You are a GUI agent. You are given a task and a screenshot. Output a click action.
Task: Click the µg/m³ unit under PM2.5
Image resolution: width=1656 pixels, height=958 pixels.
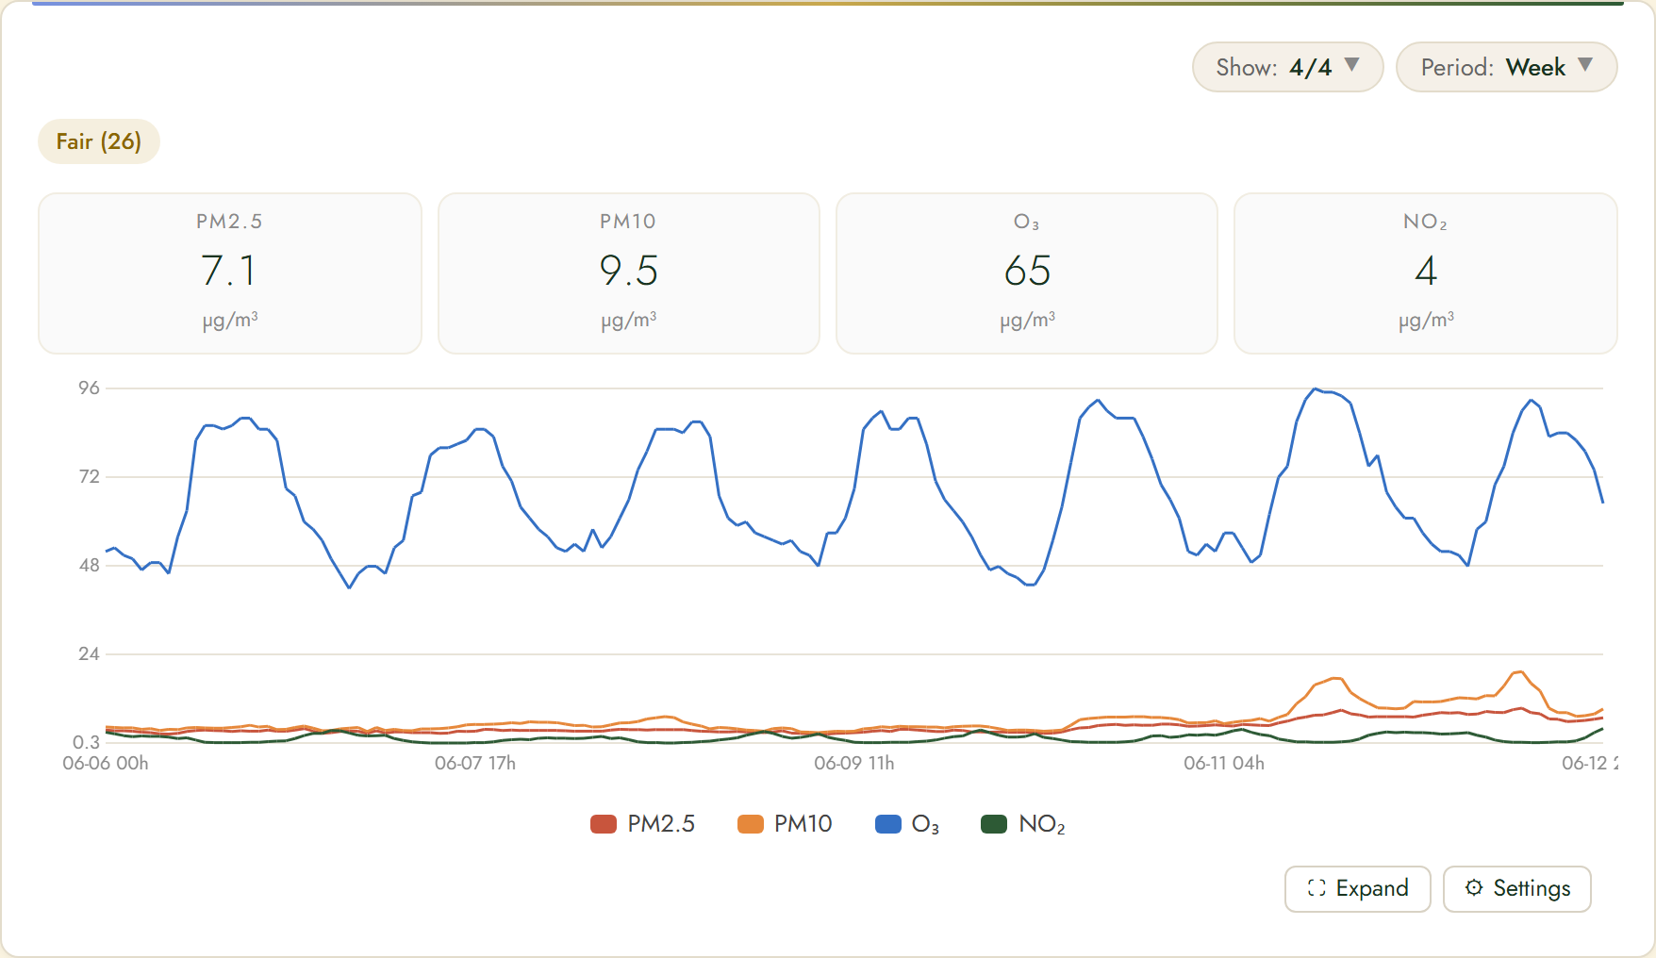click(x=230, y=320)
